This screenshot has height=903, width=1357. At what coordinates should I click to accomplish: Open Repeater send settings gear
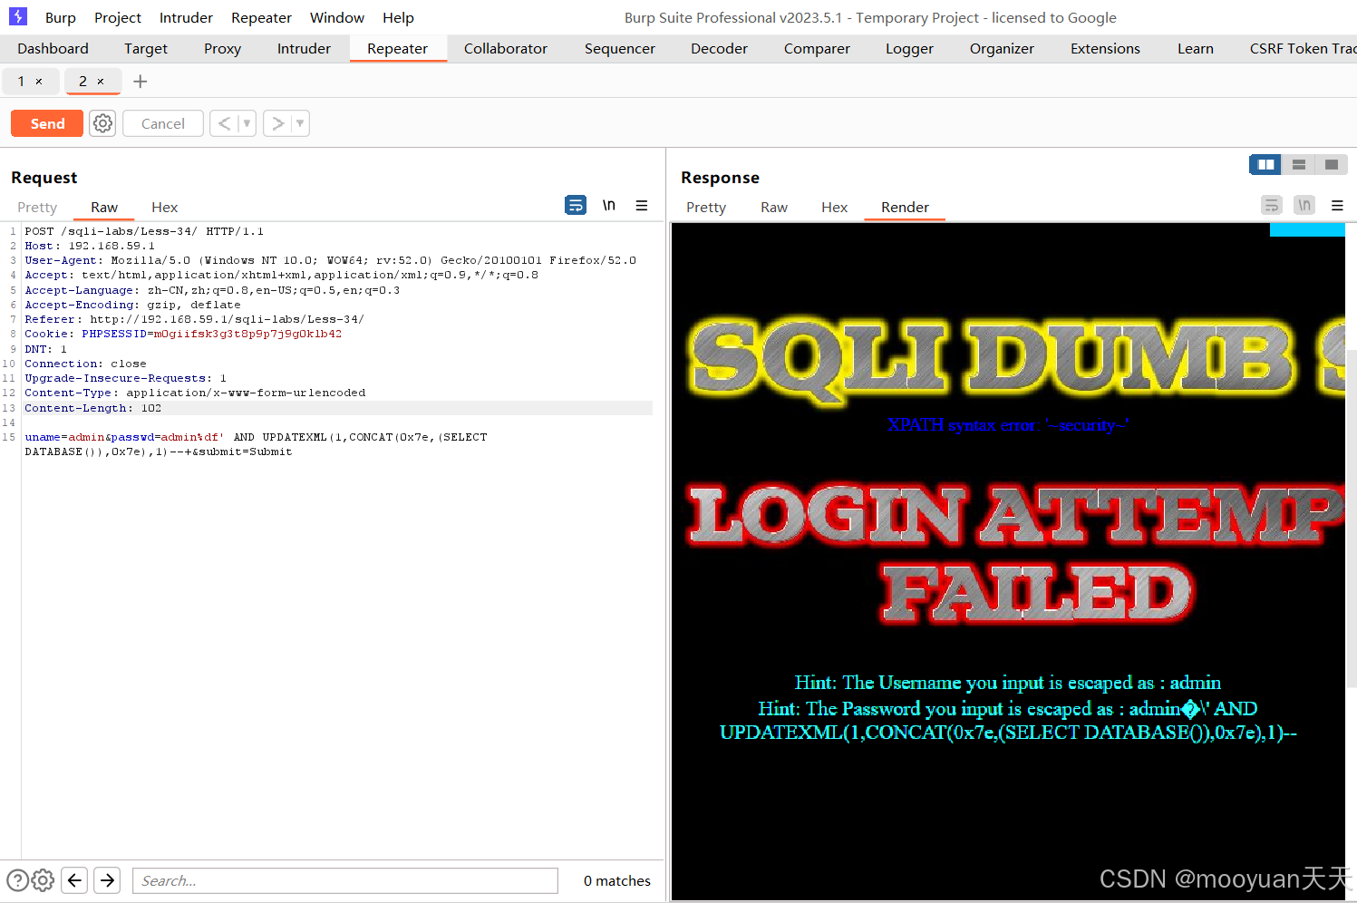(103, 123)
